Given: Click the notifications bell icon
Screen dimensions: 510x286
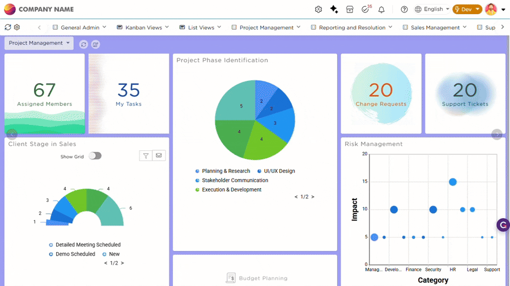Looking at the screenshot, I should (381, 10).
